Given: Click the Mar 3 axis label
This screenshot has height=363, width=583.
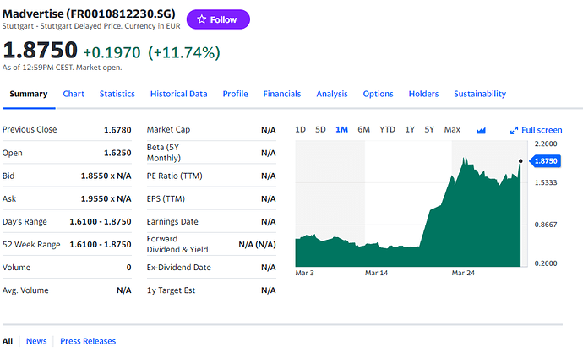Looking at the screenshot, I should pos(304,273).
